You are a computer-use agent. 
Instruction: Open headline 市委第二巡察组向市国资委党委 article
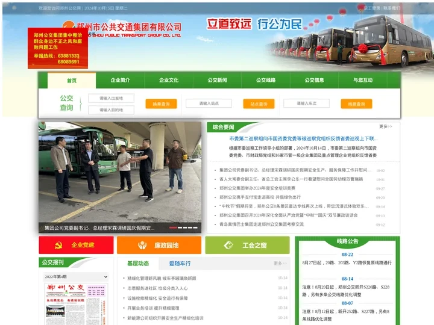[303, 138]
